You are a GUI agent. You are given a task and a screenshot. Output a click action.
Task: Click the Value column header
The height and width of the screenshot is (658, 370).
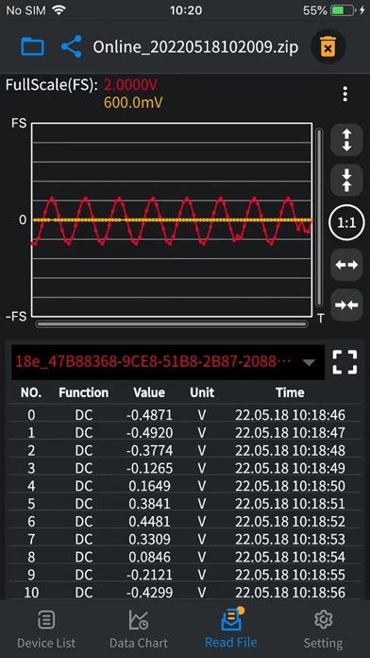click(149, 392)
